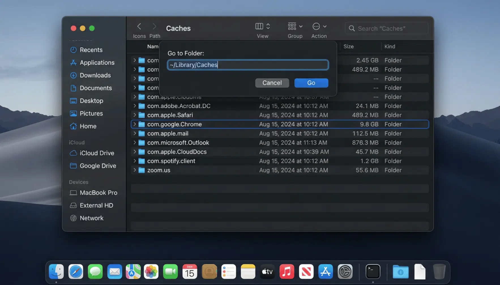Click the Go button
The height and width of the screenshot is (285, 500).
pyautogui.click(x=311, y=83)
